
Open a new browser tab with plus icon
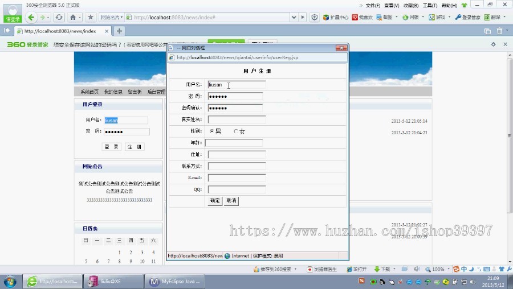tap(120, 31)
